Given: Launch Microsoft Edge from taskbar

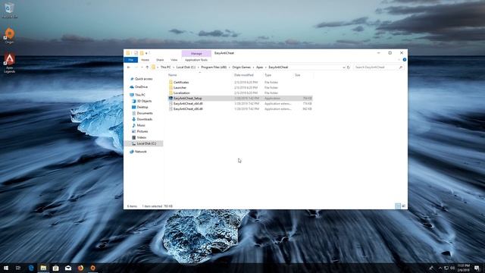Looking at the screenshot, I should pos(31,268).
